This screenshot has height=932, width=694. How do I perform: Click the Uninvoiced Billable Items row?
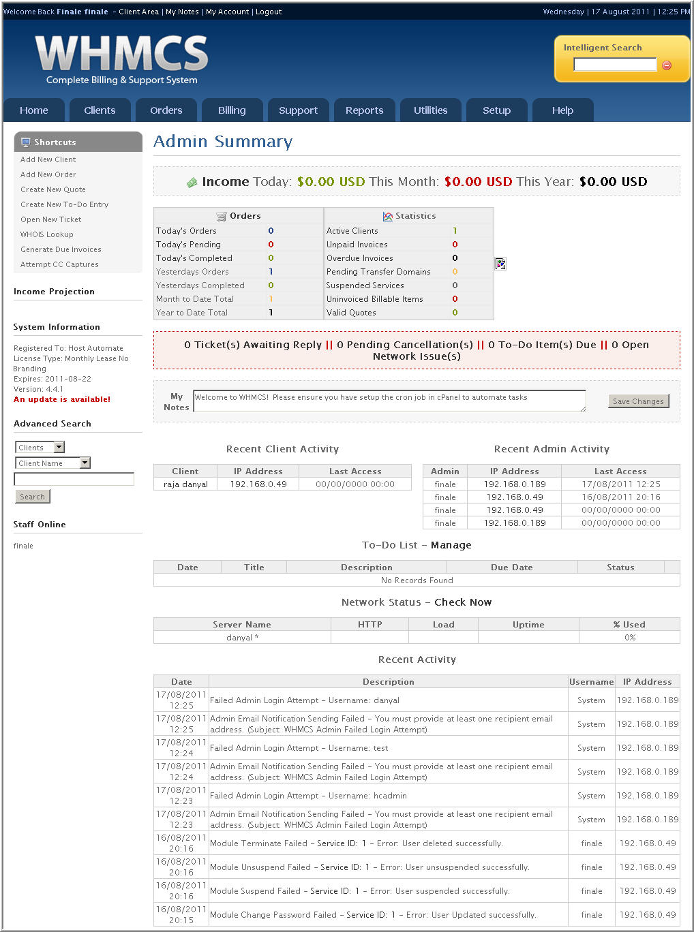coord(408,299)
